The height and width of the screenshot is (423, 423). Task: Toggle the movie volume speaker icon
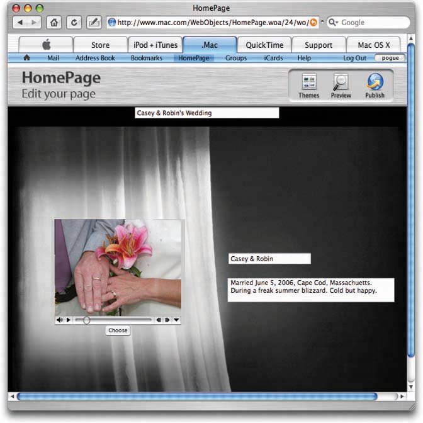pyautogui.click(x=59, y=320)
